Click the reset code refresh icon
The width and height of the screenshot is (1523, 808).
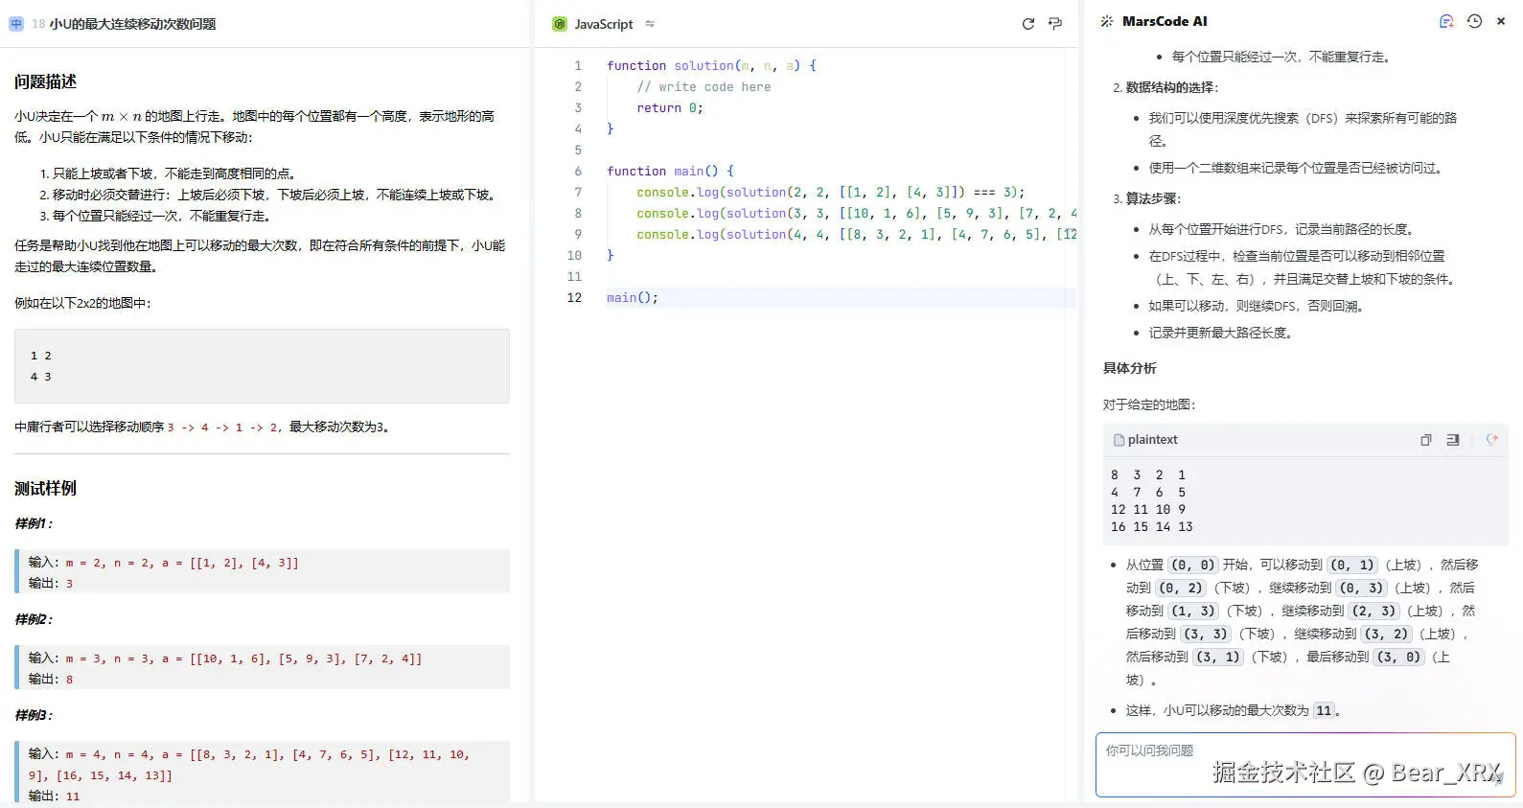point(1027,24)
